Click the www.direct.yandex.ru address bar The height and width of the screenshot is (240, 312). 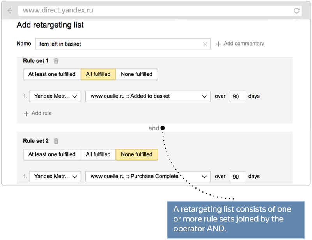click(x=160, y=11)
